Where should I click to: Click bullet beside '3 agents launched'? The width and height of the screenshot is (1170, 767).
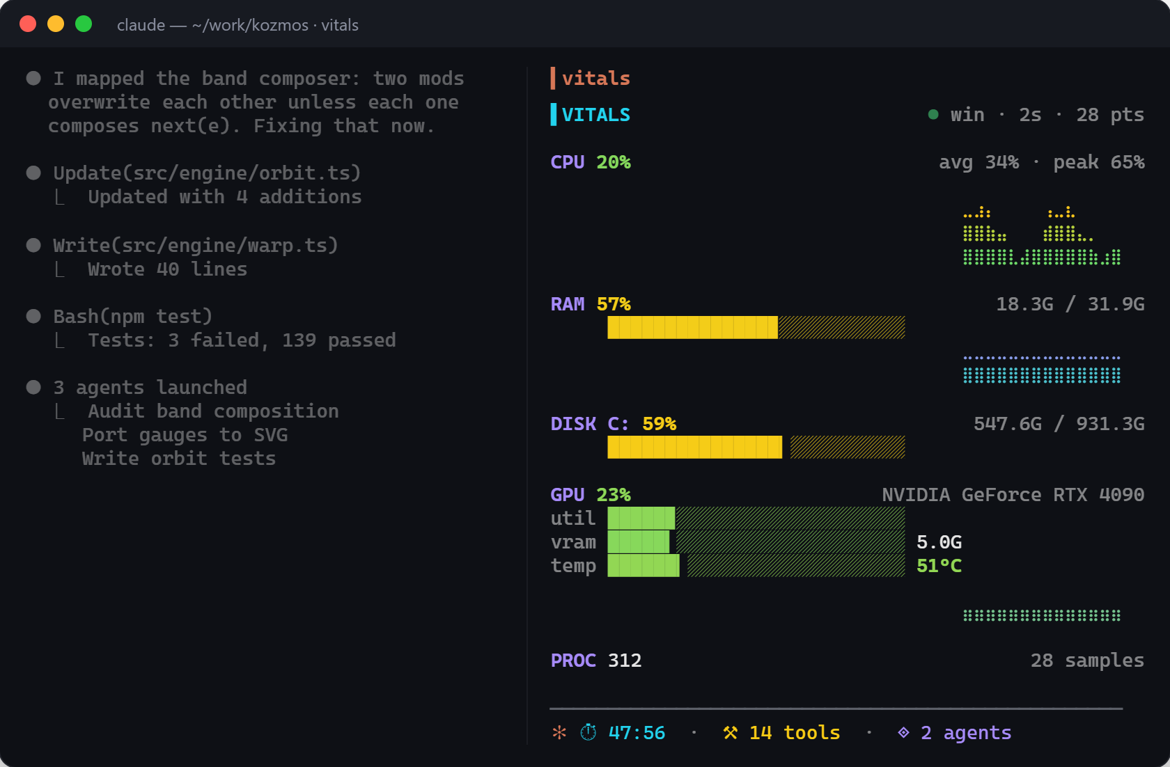(x=33, y=387)
